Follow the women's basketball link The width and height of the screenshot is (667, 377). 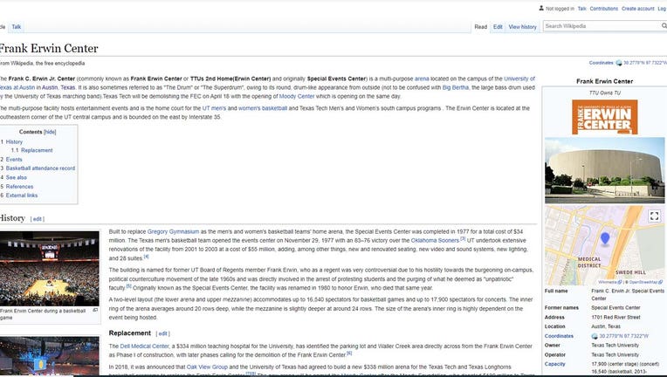click(x=263, y=108)
